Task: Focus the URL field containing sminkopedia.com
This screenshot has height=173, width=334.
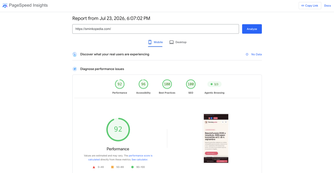Action: (x=156, y=29)
